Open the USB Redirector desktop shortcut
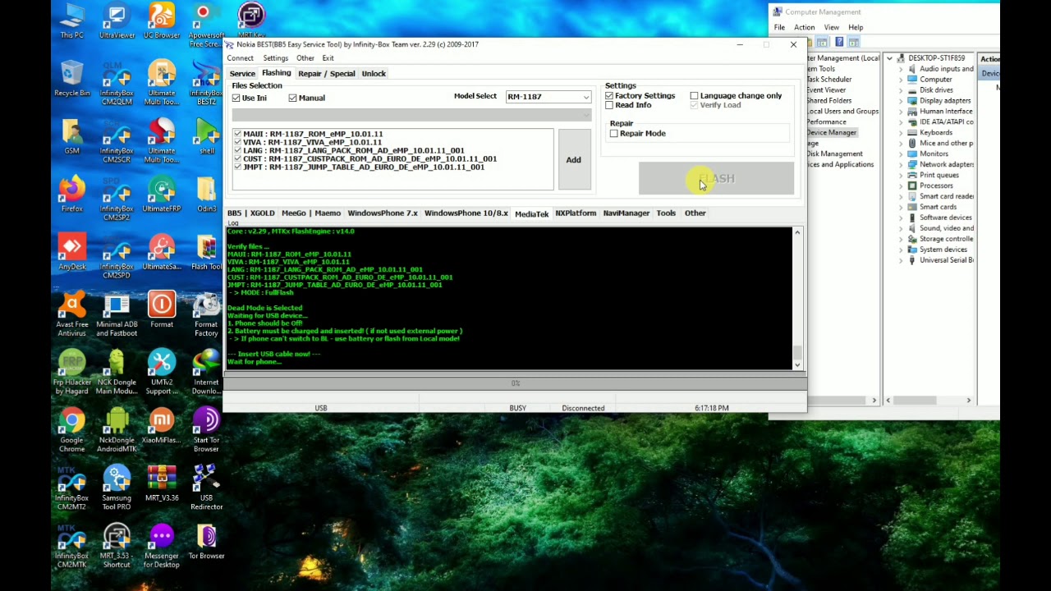The width and height of the screenshot is (1051, 591). (x=206, y=488)
